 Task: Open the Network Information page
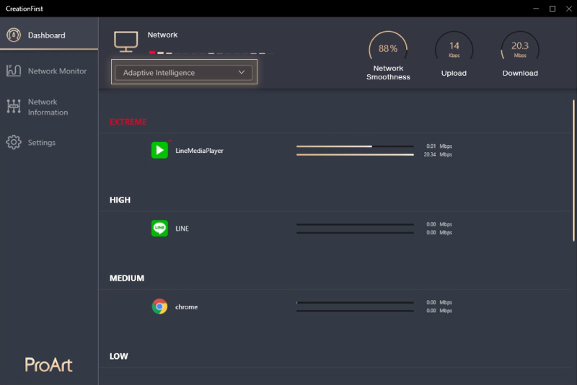[48, 107]
